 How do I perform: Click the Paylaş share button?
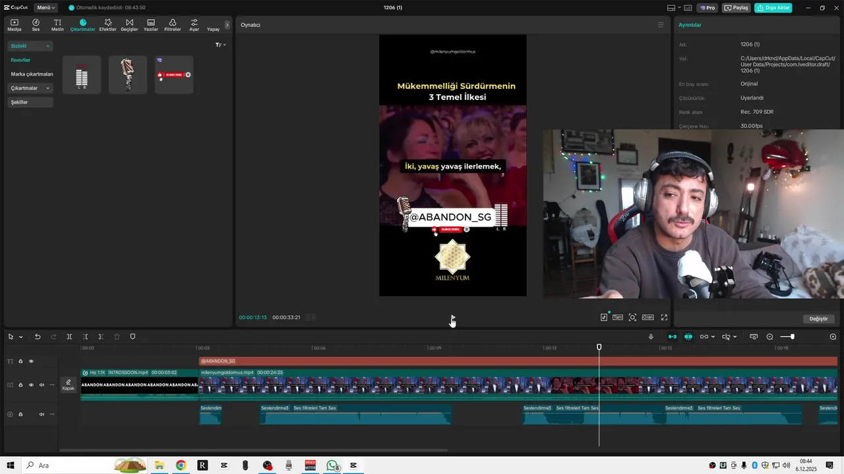tap(737, 8)
